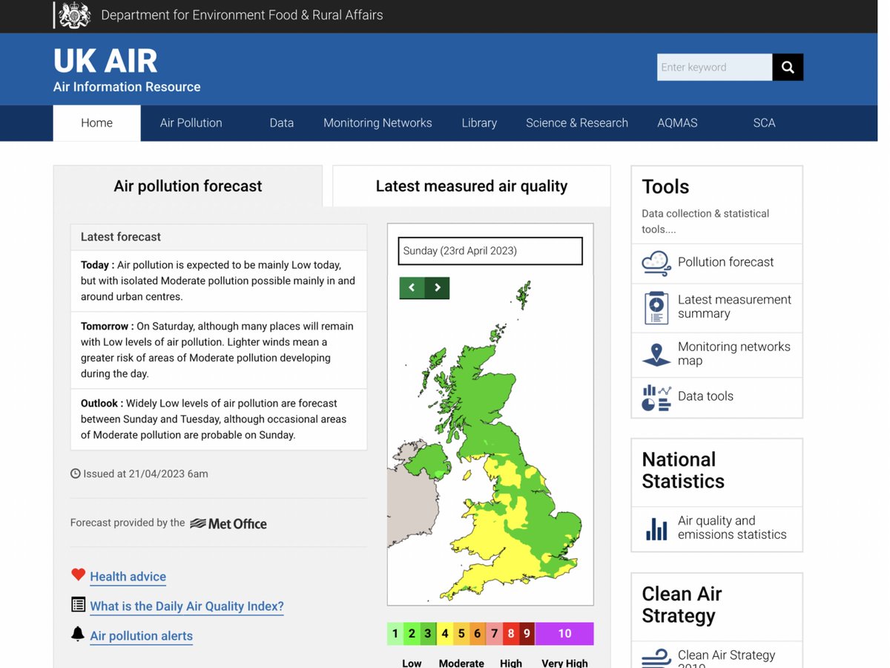Select the Air pollution forecast tab

point(188,186)
